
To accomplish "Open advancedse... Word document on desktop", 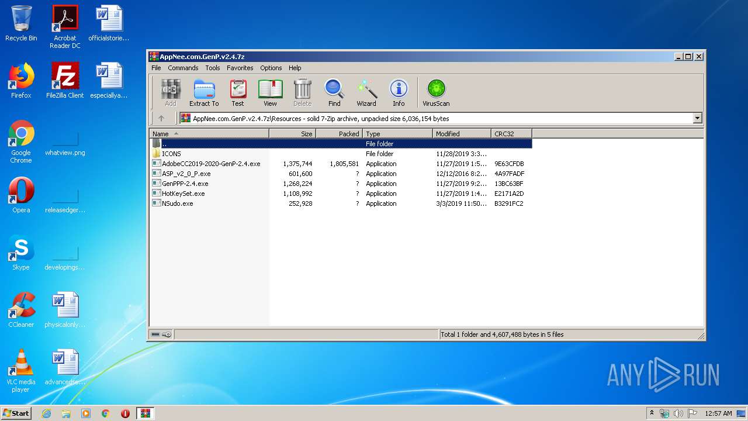I will coord(65,367).
